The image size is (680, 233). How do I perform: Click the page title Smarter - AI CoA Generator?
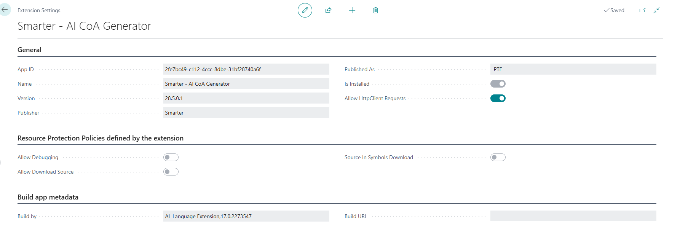click(84, 26)
